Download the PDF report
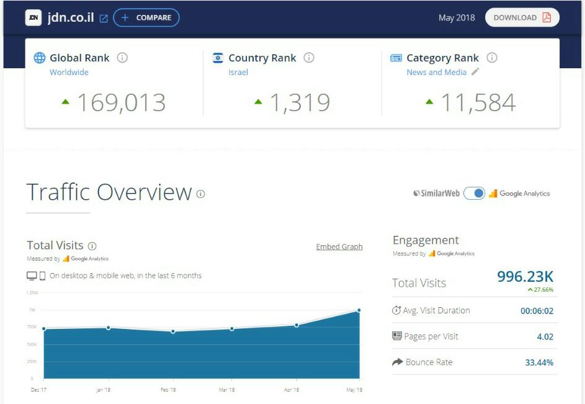 (522, 17)
